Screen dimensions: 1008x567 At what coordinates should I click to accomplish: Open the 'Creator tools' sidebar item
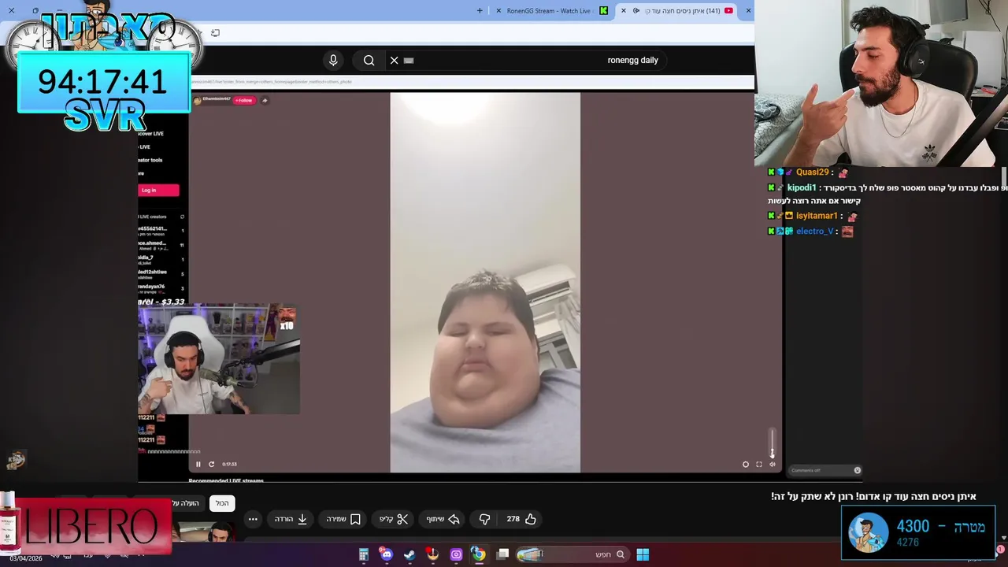[150, 160]
